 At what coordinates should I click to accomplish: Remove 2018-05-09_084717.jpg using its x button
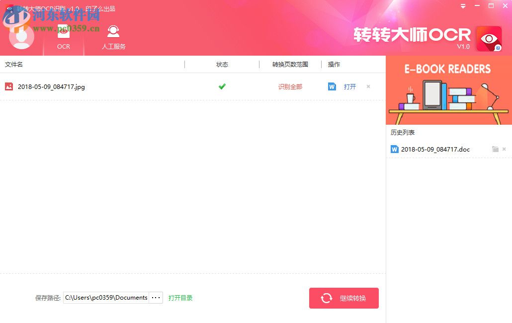click(x=368, y=86)
